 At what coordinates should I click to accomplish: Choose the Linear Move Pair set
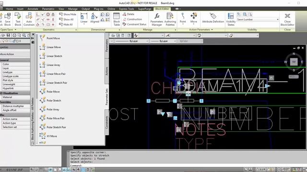(53, 74)
